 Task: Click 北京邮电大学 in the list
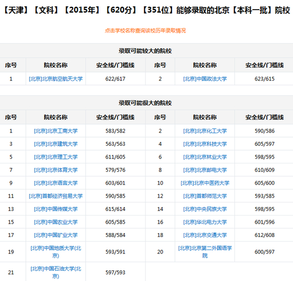pyautogui.click(x=205, y=170)
